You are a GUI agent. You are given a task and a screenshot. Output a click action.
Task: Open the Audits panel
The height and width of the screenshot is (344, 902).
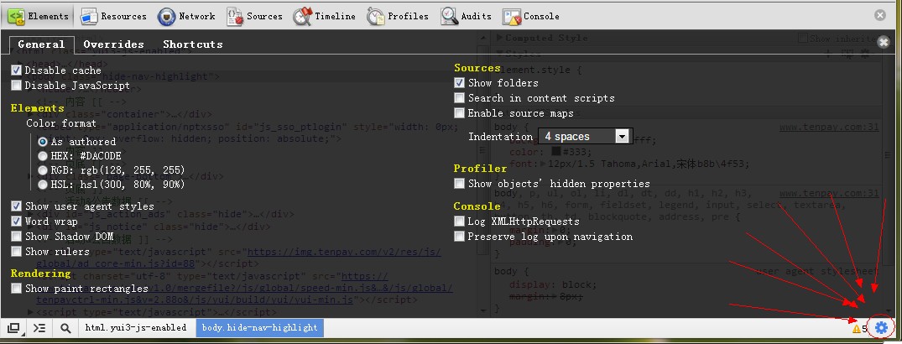point(467,16)
